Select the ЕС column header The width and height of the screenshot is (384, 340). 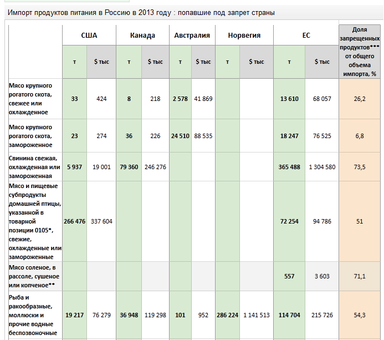[306, 35]
